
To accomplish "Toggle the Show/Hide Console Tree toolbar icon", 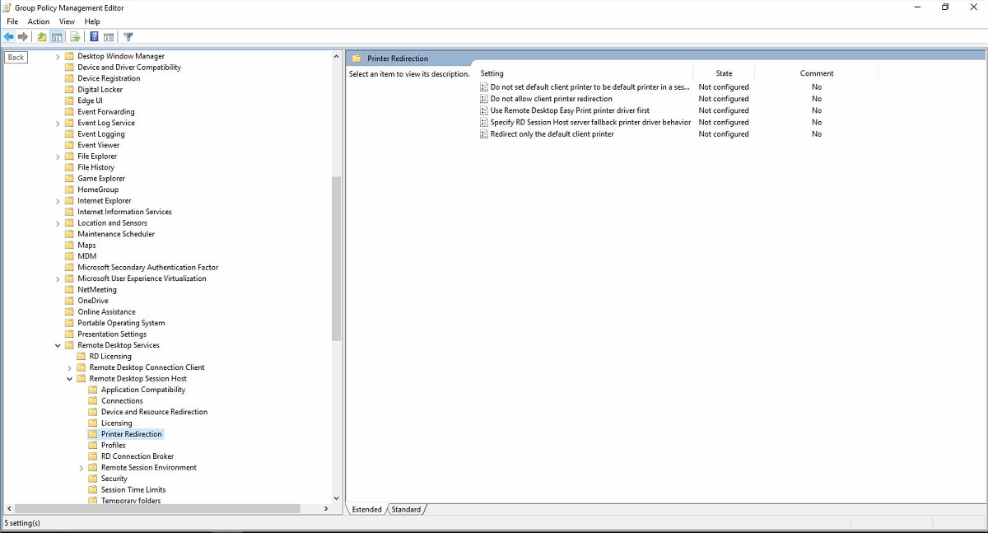I will pos(56,36).
